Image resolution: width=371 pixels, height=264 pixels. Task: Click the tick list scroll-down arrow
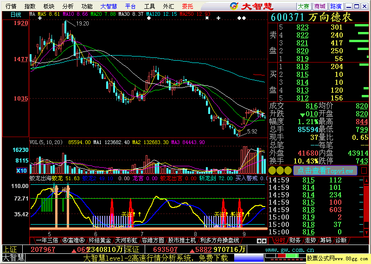[x=366, y=232]
